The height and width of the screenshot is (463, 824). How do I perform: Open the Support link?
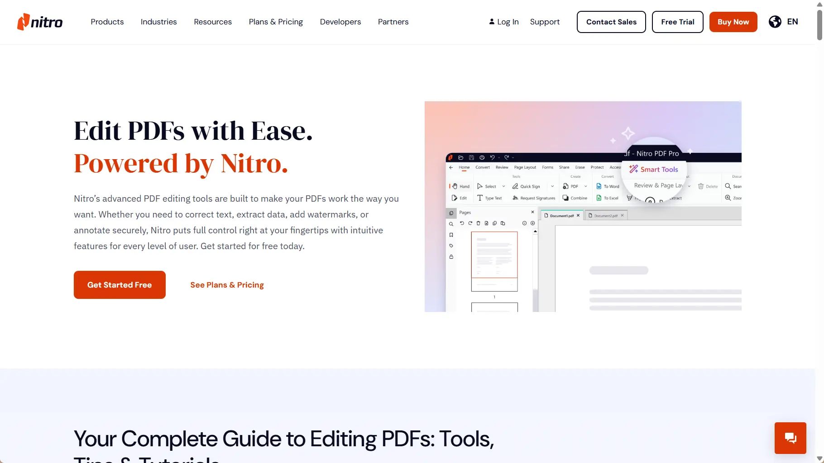click(x=545, y=22)
